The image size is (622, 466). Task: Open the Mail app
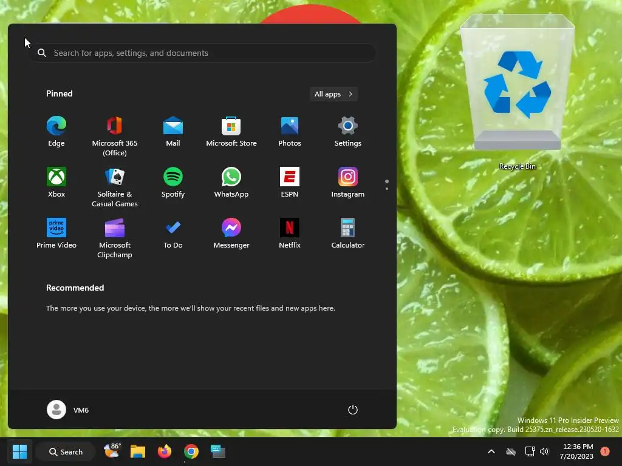click(x=173, y=132)
